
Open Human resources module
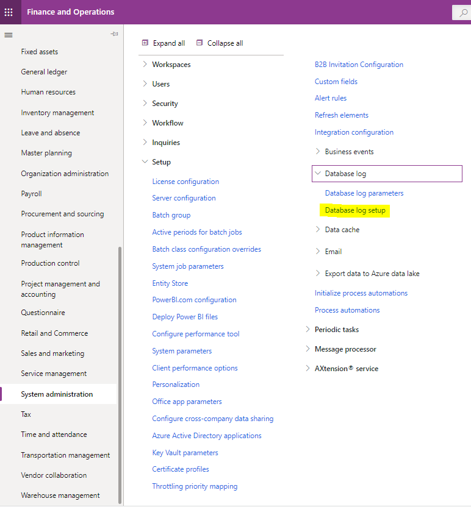48,92
